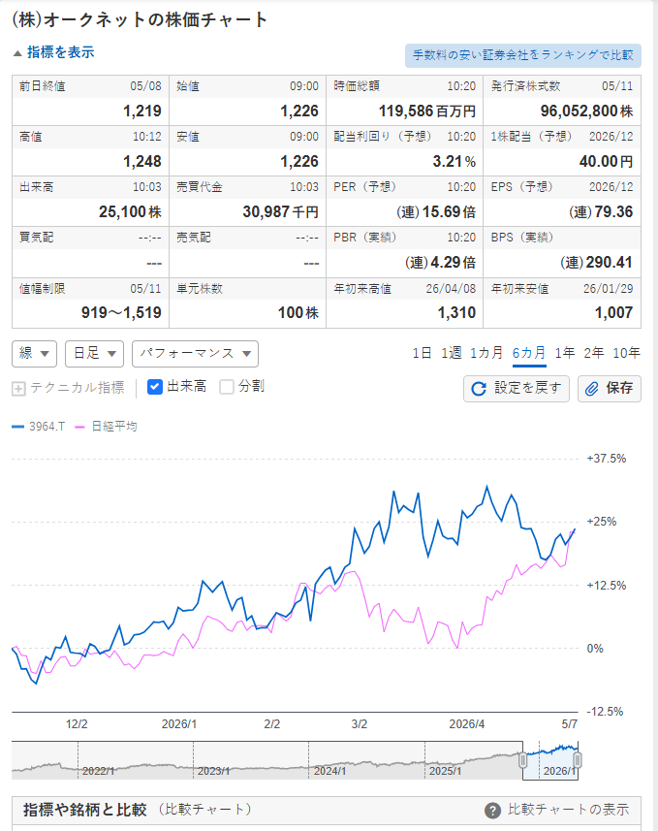The height and width of the screenshot is (831, 658).
Task: Select the 1日 range tab
Action: point(422,353)
